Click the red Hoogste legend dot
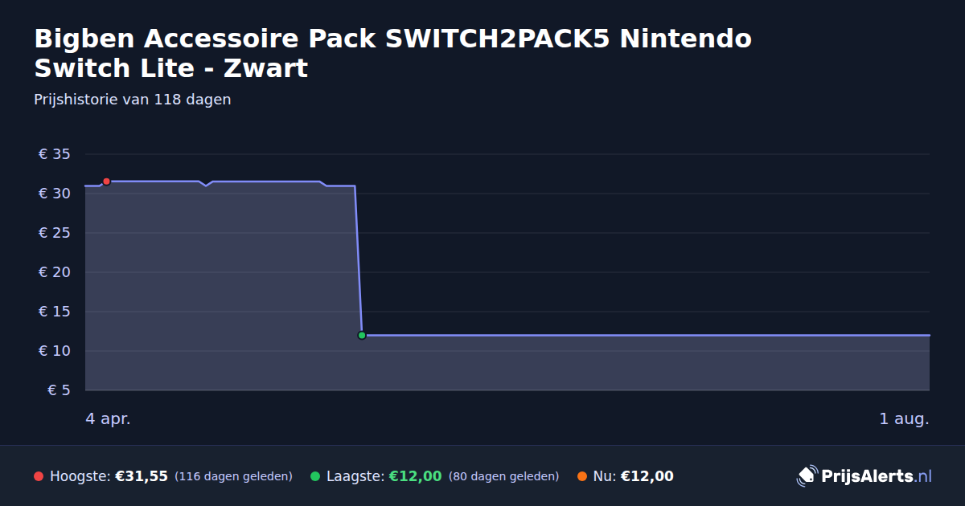The height and width of the screenshot is (506, 965). [39, 476]
